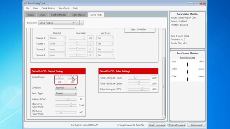The height and width of the screenshot is (129, 230).
Task: Click the left Output Scale slider
Action: coord(60,77)
